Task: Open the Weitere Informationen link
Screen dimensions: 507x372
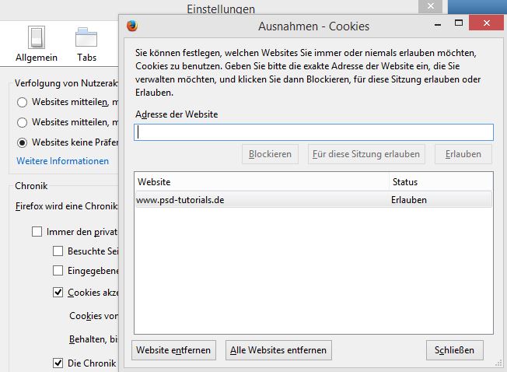Action: (63, 161)
